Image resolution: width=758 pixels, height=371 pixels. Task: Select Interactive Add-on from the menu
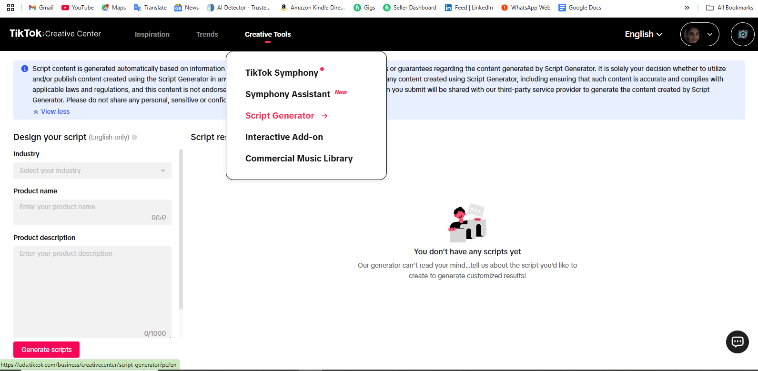click(284, 137)
